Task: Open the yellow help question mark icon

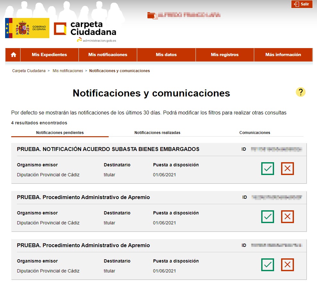Action: pyautogui.click(x=300, y=92)
